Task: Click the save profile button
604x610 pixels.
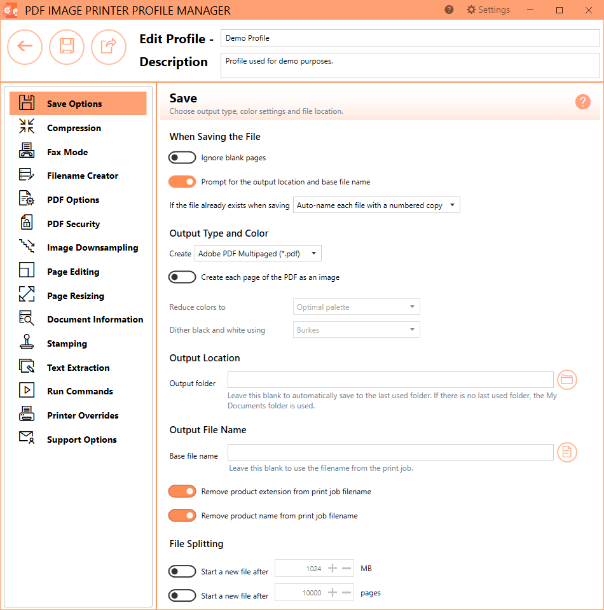Action: (x=67, y=47)
